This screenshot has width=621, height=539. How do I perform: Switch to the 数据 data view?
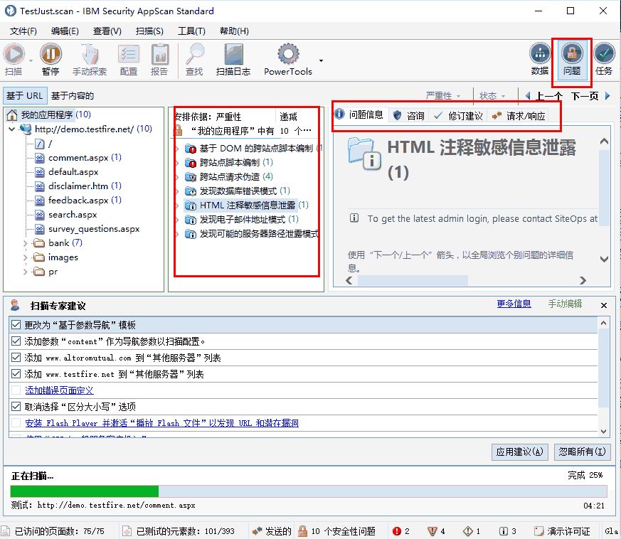point(540,54)
